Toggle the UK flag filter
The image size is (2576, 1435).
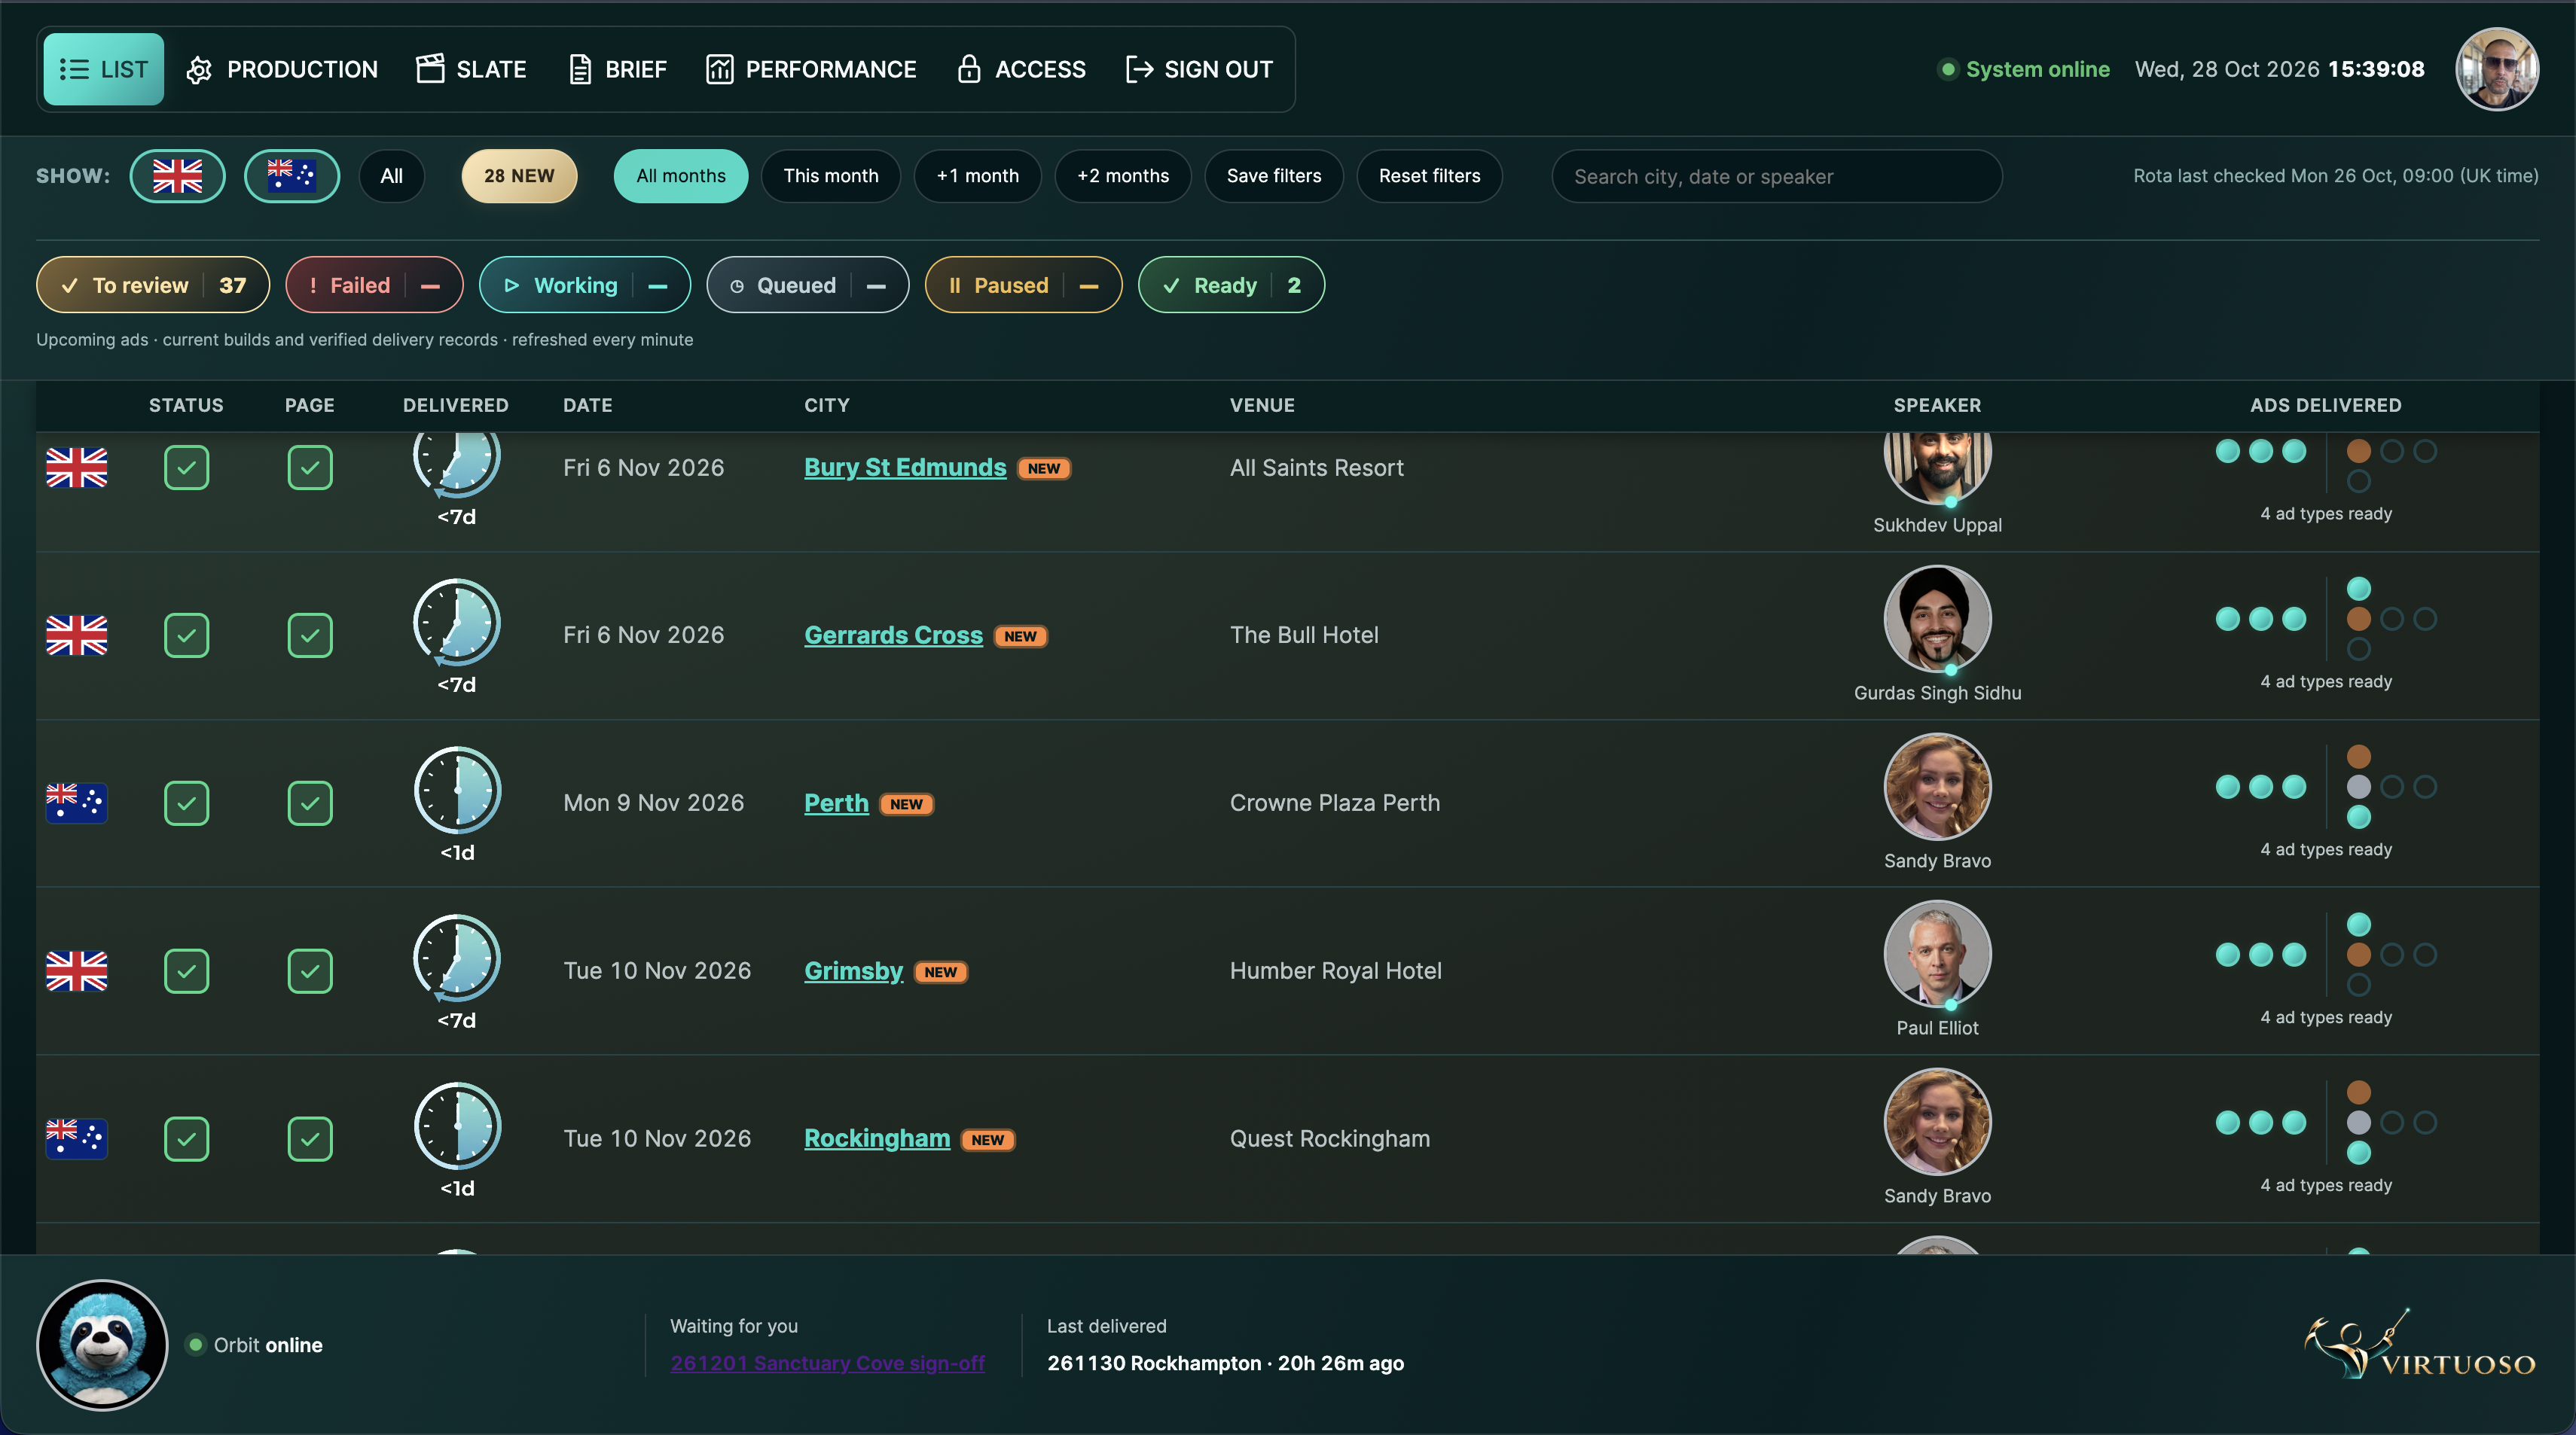tap(177, 176)
